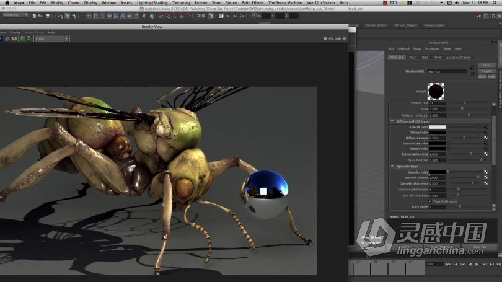Click the yellow lock selection icon

click(144, 15)
